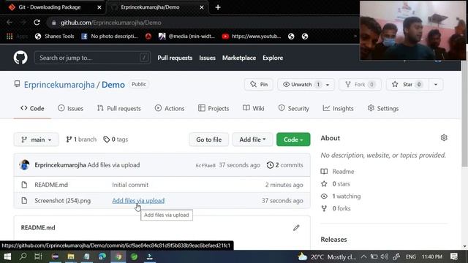This screenshot has width=468, height=263.
Task: Open Issues in top navigation
Action: point(207,58)
